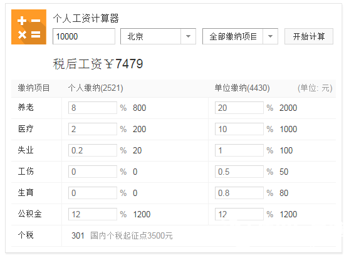Viewport: 349px width, 258px height.
Task: Click personal 养老 amount 800
Action: (139, 108)
